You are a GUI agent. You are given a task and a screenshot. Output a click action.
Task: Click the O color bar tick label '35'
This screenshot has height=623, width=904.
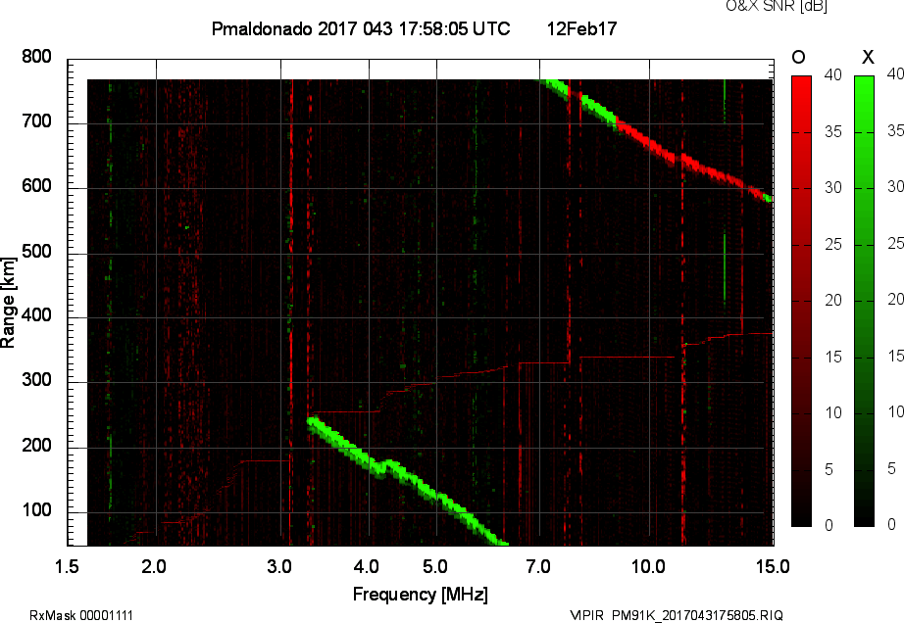point(832,132)
